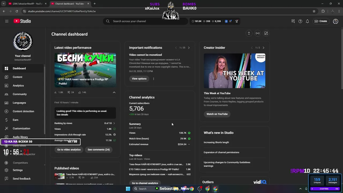Open the Help question mark icon
Screen dimensions: 343x193
pos(300,21)
